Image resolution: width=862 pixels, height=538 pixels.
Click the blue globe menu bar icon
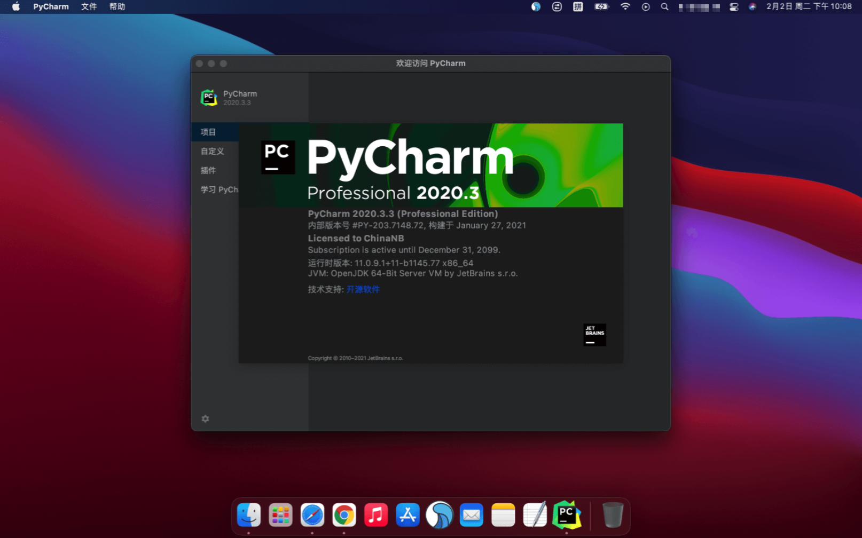click(x=536, y=7)
